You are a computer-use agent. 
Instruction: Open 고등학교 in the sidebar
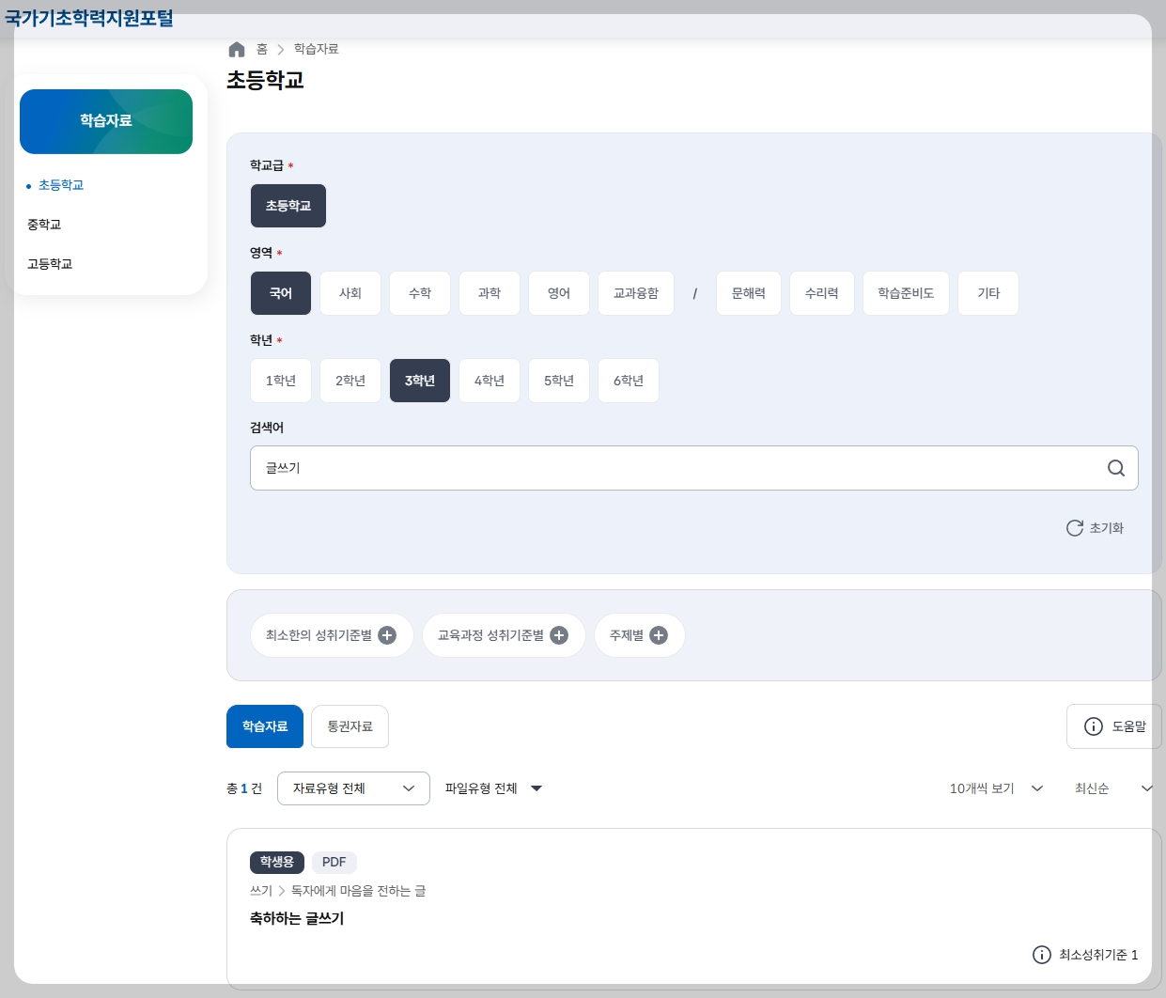50,264
